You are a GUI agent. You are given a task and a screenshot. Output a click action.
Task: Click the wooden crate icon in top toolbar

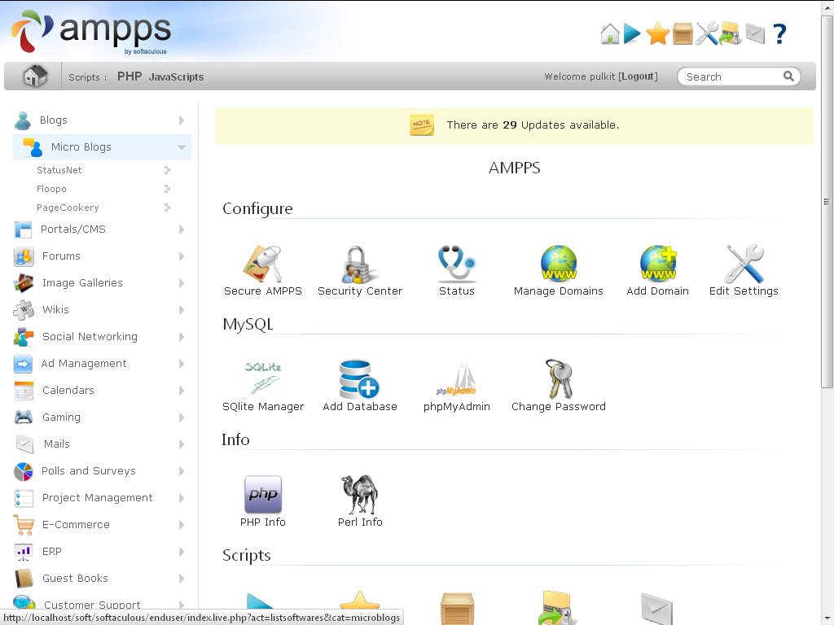pos(683,34)
